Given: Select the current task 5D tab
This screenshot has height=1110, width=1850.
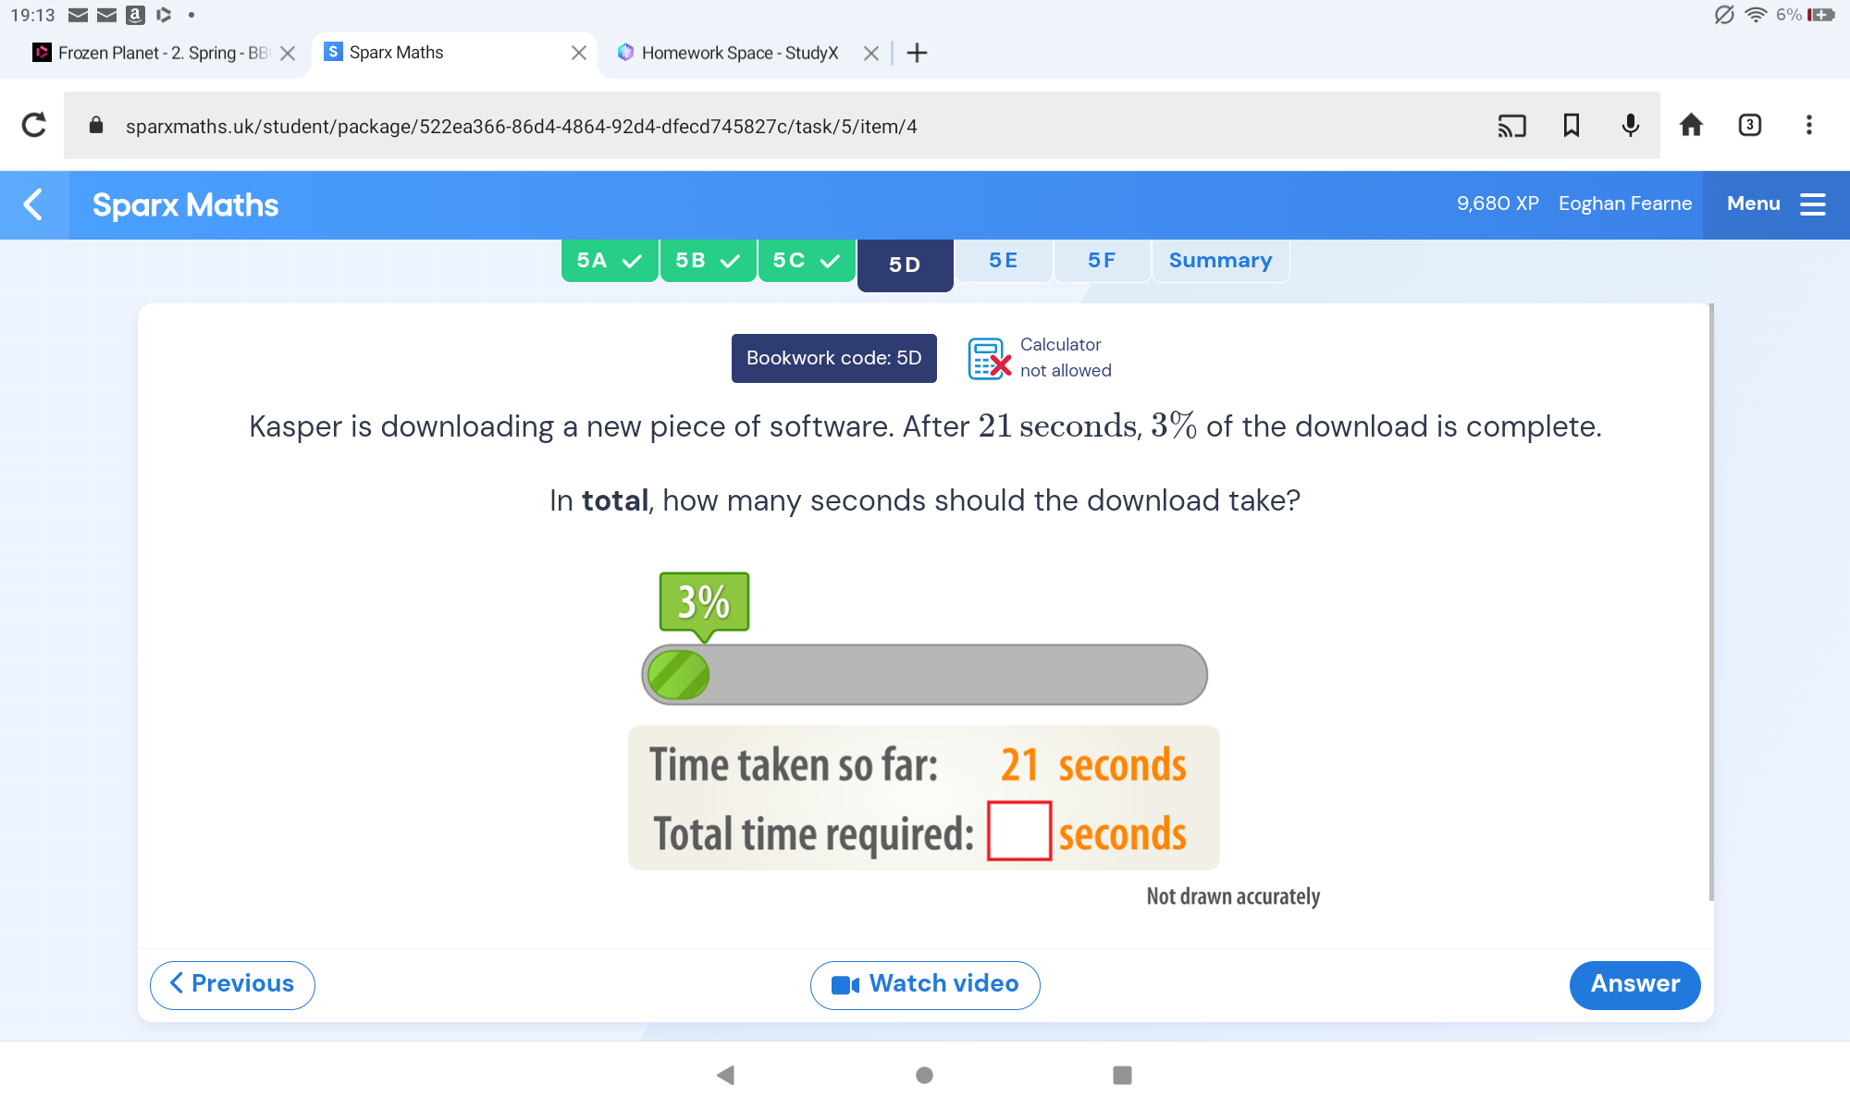Looking at the screenshot, I should click(x=905, y=265).
